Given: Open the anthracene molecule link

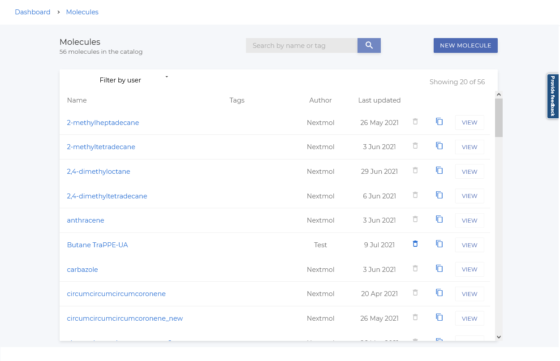Looking at the screenshot, I should pos(86,220).
